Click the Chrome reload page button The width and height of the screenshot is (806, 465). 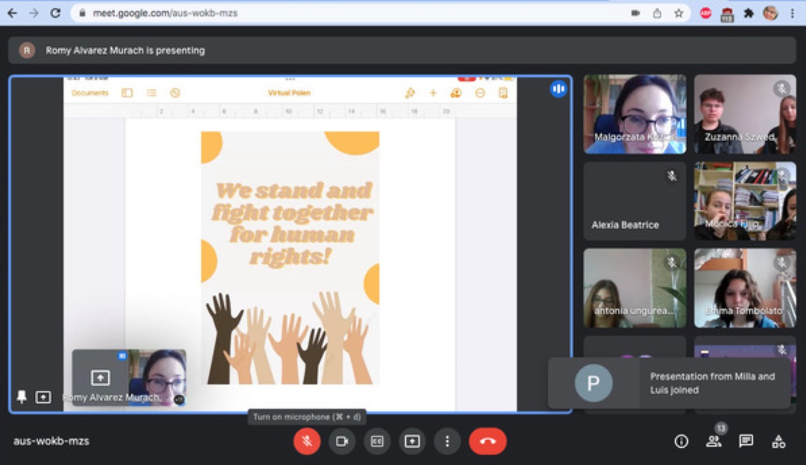pyautogui.click(x=56, y=13)
